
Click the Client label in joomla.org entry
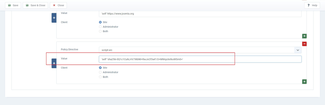[64, 22]
